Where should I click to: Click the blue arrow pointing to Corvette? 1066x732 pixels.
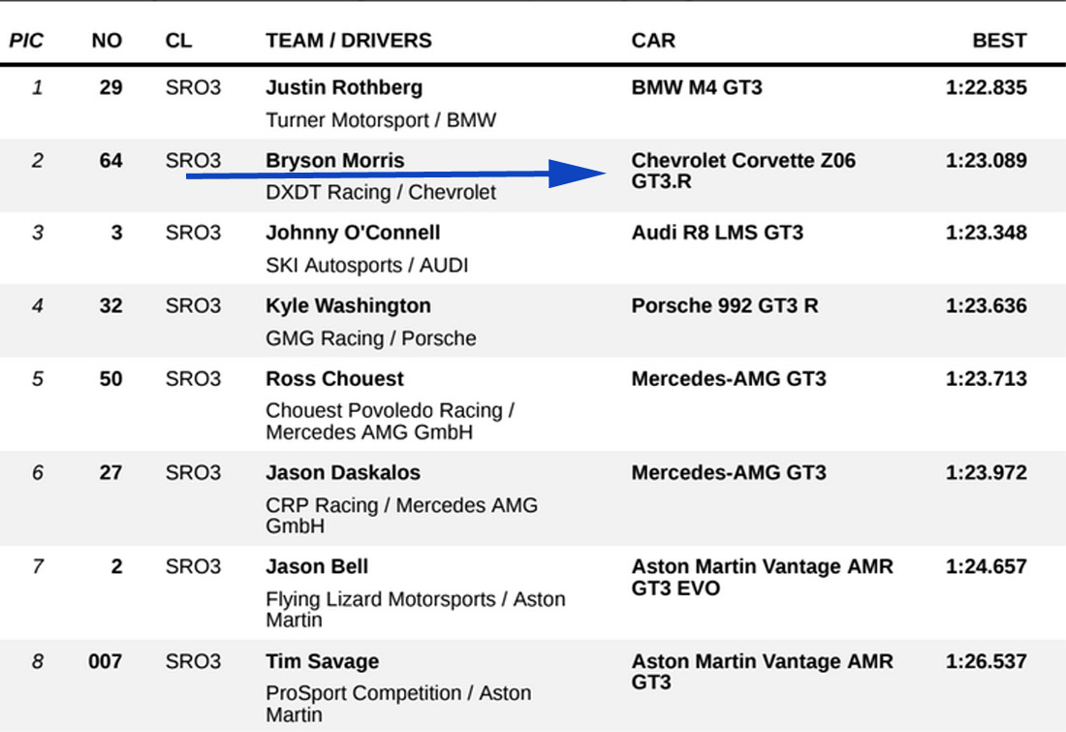tap(397, 175)
